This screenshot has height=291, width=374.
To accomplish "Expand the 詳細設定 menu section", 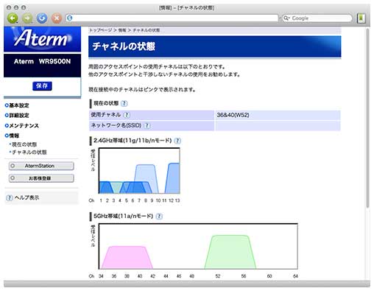I will 17,115.
